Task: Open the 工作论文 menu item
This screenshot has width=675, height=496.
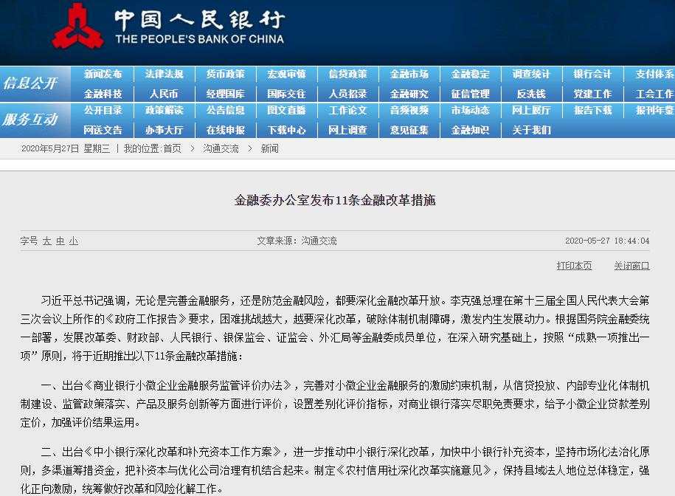Action: click(347, 110)
